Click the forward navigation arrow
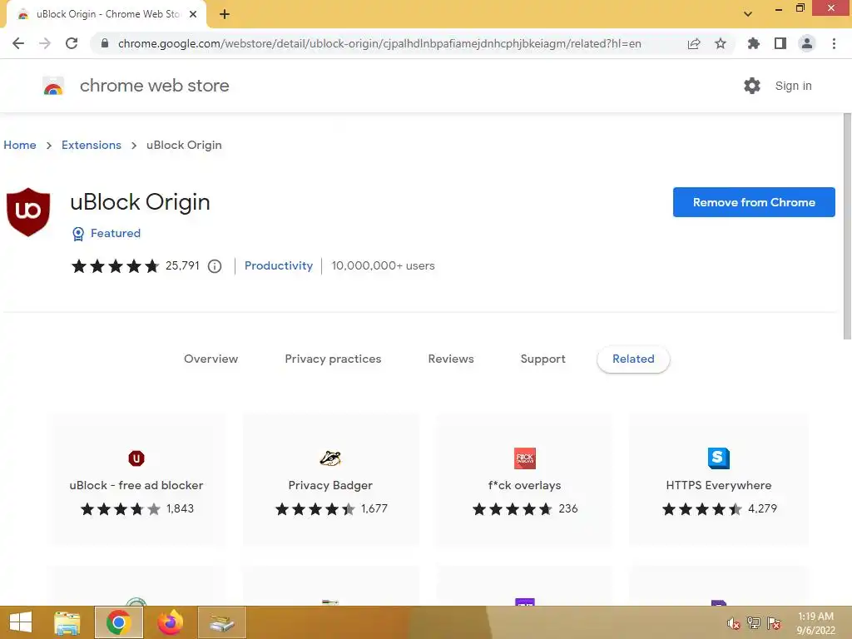 pos(45,43)
